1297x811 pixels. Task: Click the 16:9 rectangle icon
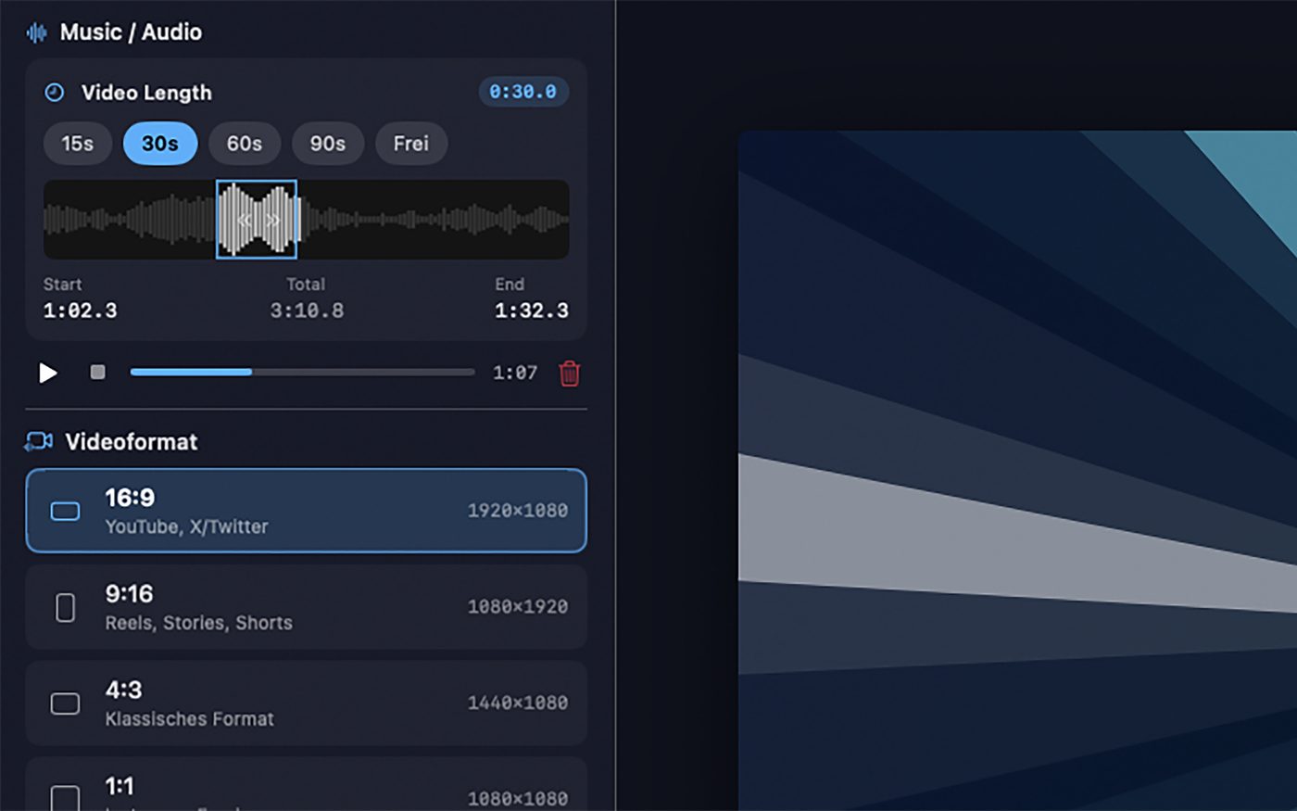pos(64,511)
